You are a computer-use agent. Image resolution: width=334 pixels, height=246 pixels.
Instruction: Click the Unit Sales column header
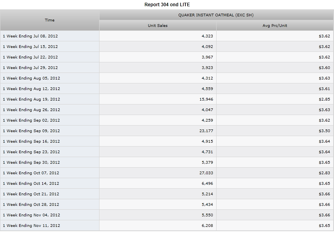coord(158,26)
